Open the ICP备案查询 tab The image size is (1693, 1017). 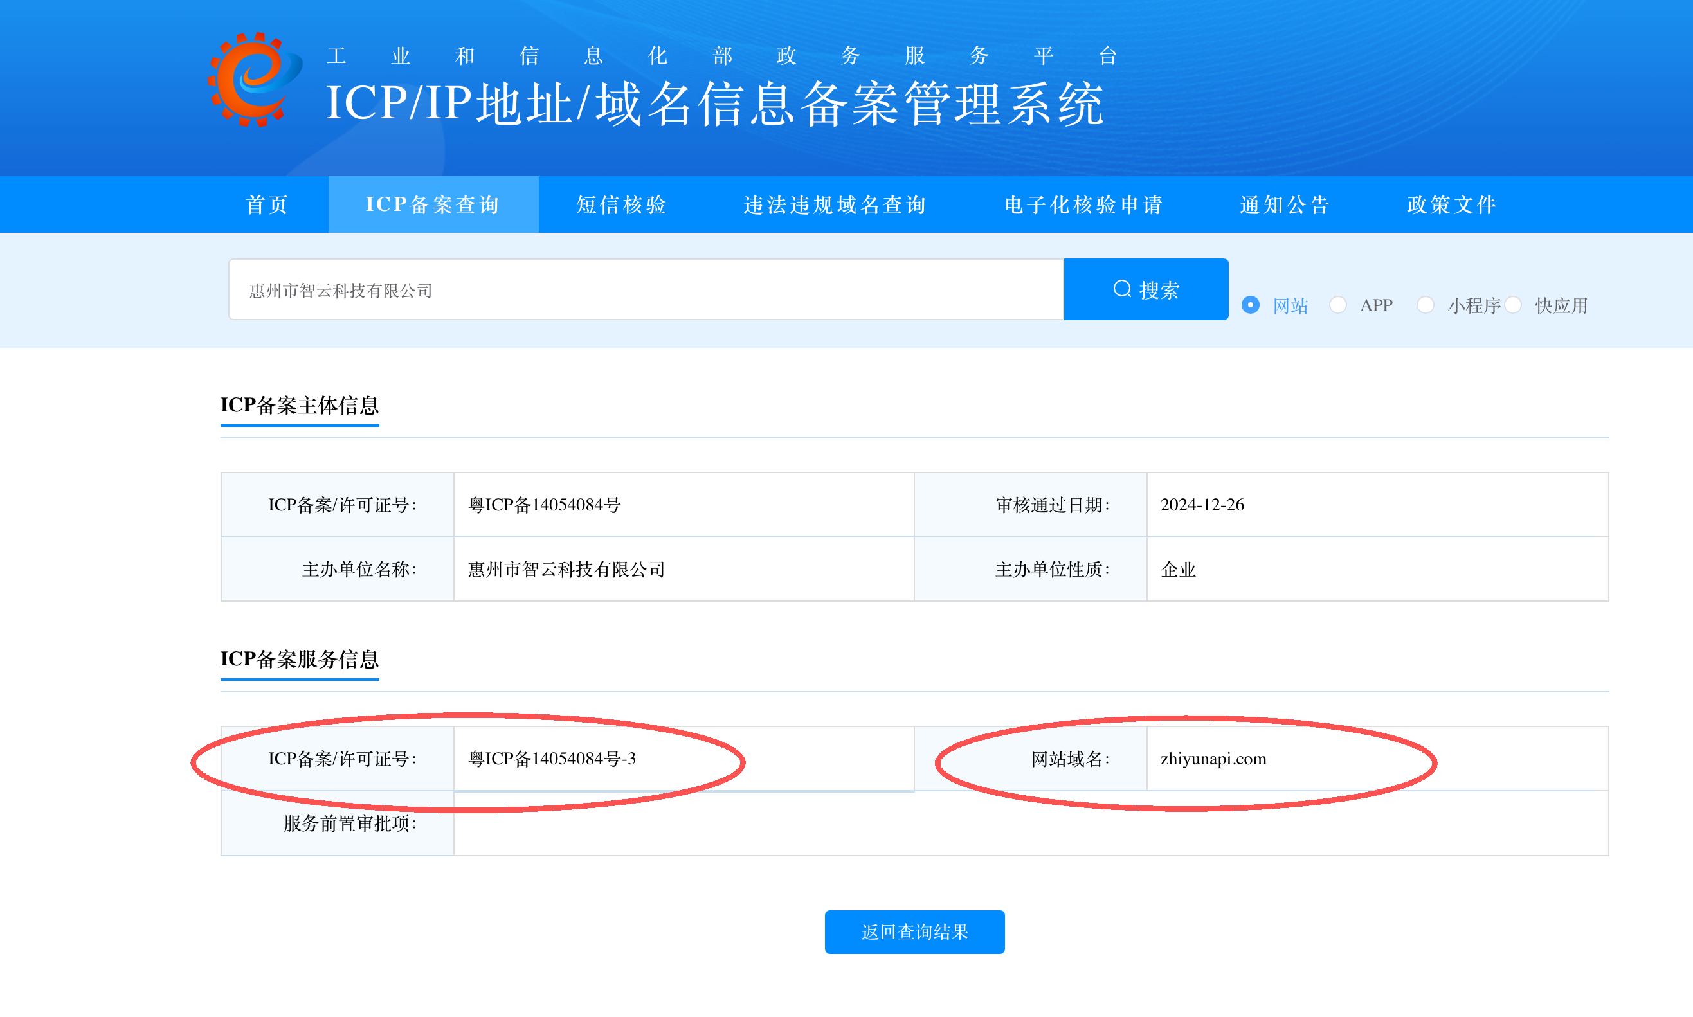click(x=433, y=204)
